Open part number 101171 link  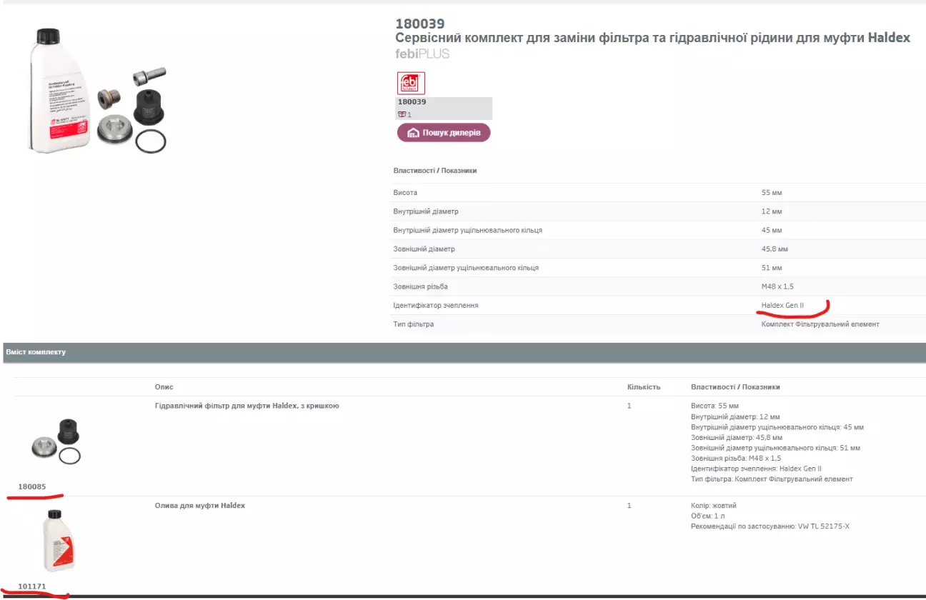pos(32,586)
